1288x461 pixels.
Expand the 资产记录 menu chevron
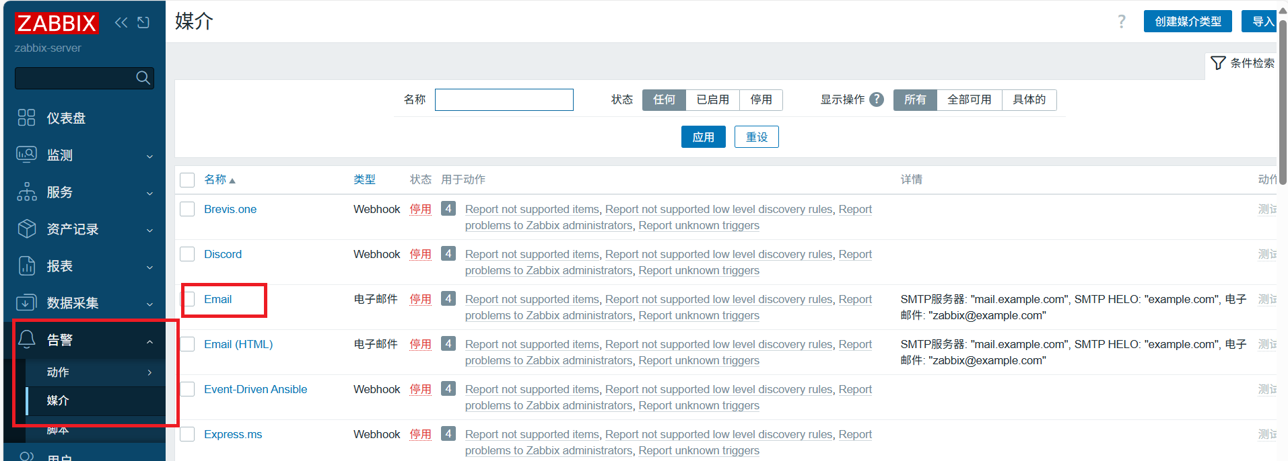[149, 230]
